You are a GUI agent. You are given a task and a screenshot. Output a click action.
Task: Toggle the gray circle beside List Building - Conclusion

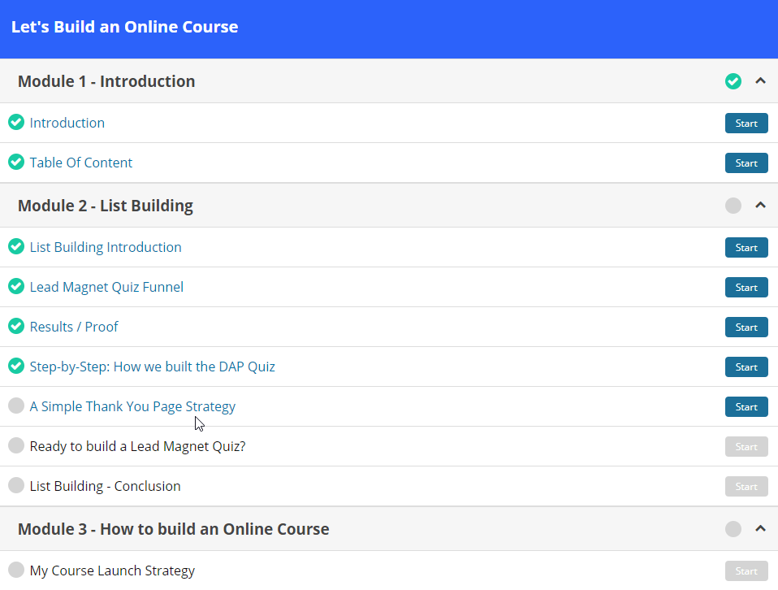click(x=16, y=486)
